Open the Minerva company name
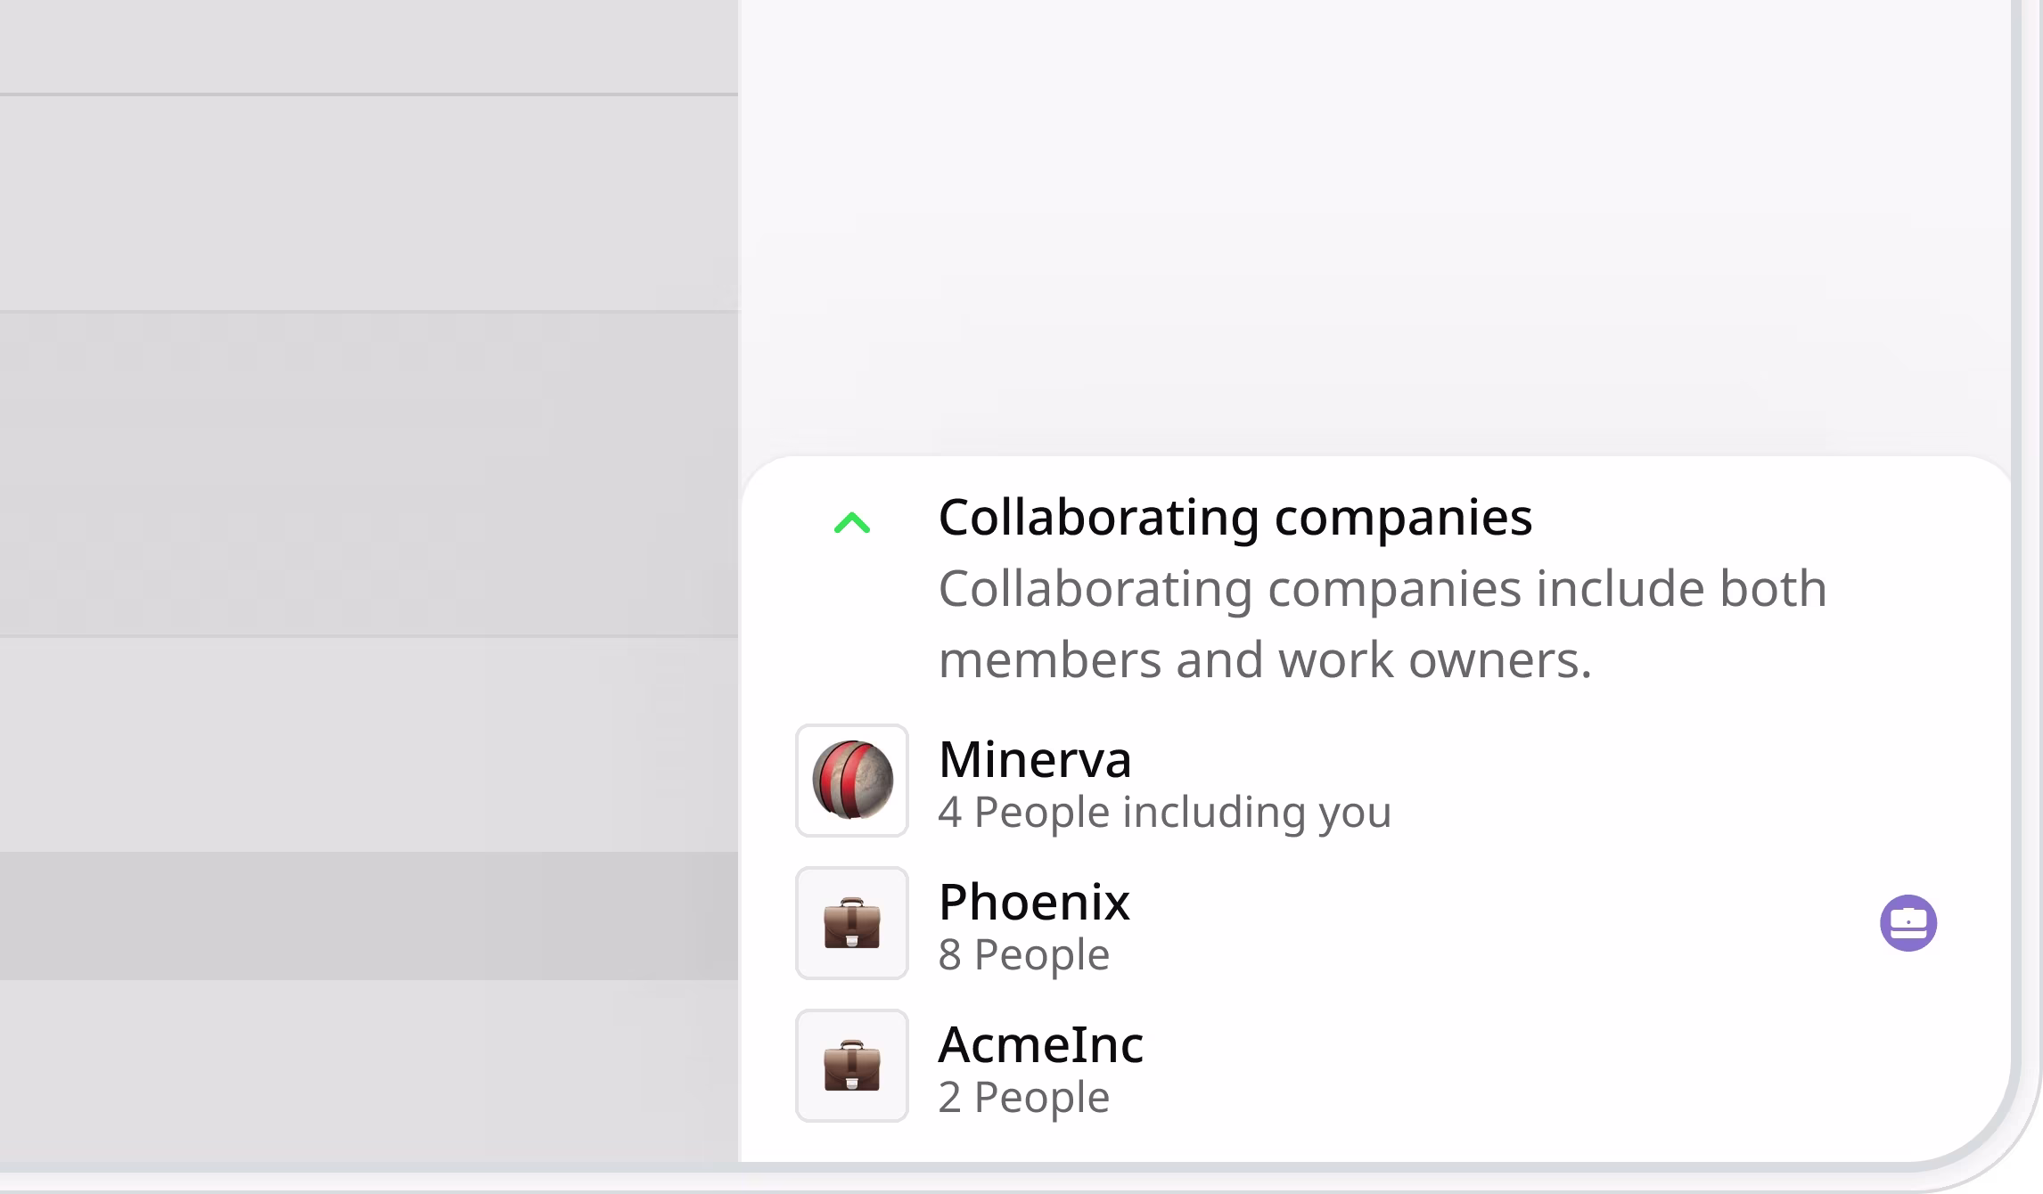This screenshot has height=1194, width=2043. click(x=1035, y=759)
